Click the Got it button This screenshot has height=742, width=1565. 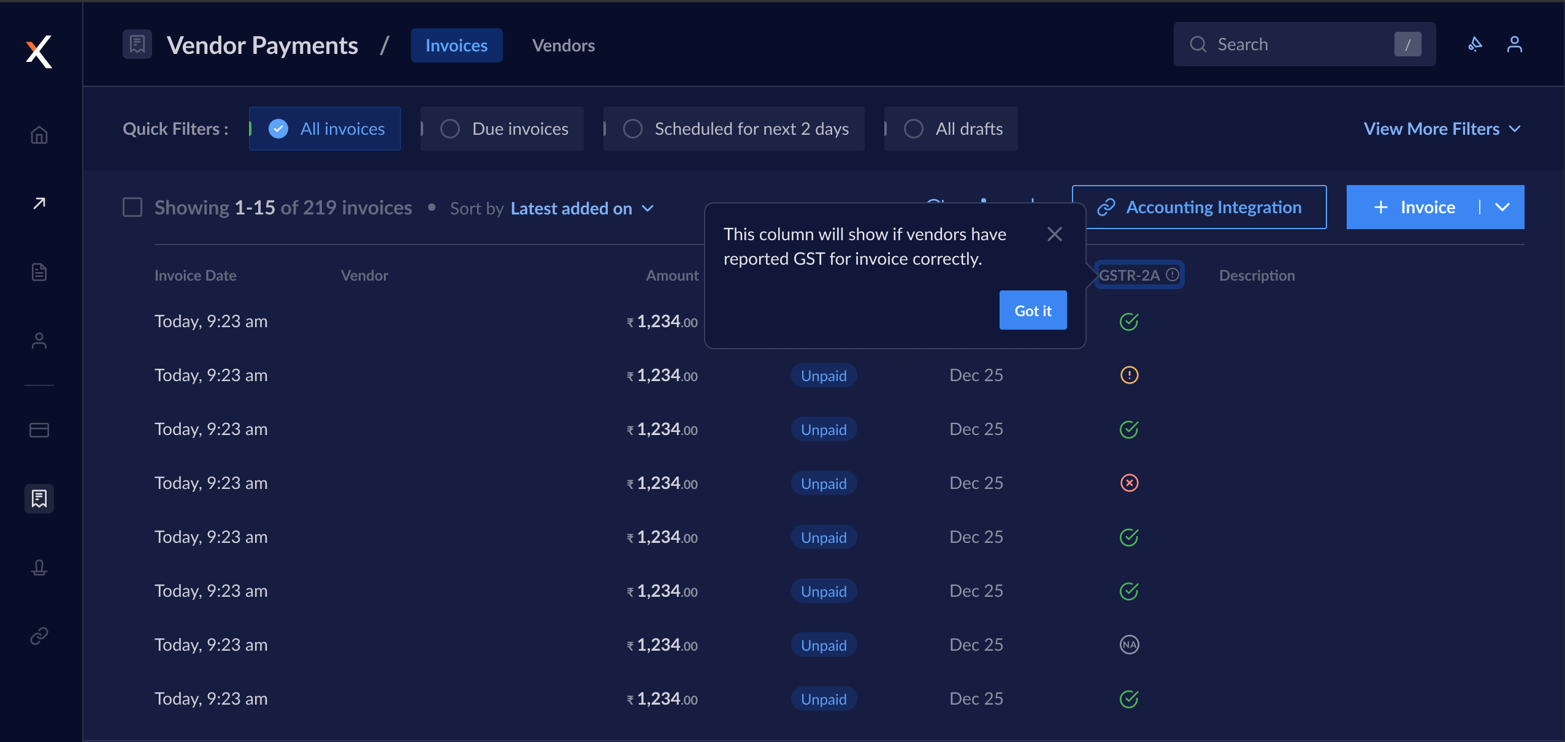1033,309
